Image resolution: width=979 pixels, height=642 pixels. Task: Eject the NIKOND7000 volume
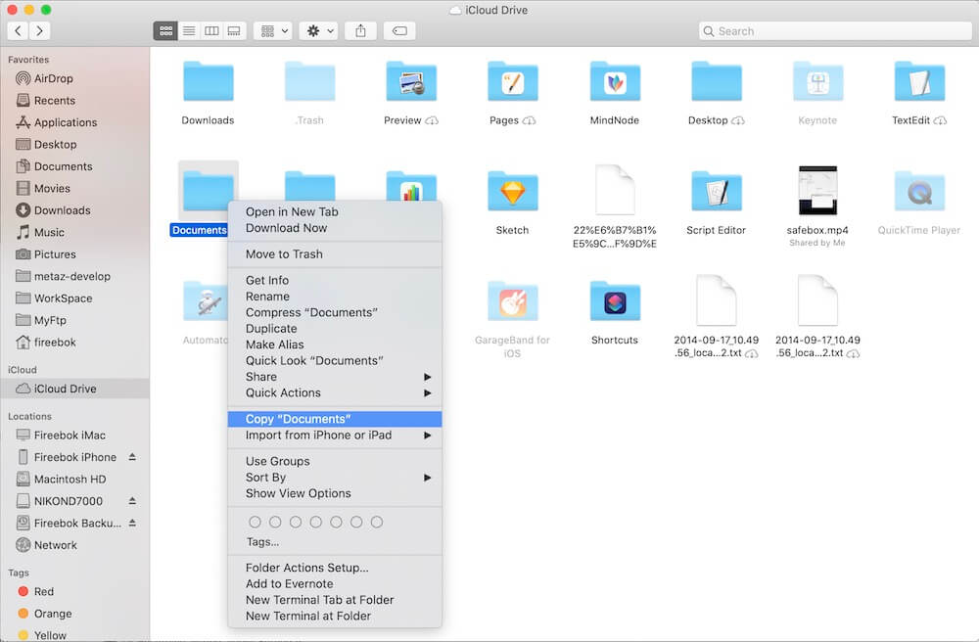click(132, 501)
